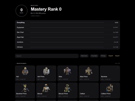135x101 pixels.
Task: Click the 'Mastery Rank 0' heading
Action: 46,9
